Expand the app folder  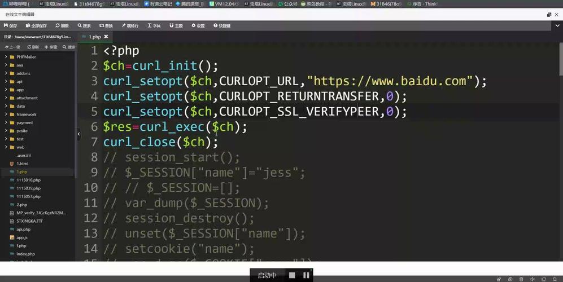pyautogui.click(x=6, y=90)
